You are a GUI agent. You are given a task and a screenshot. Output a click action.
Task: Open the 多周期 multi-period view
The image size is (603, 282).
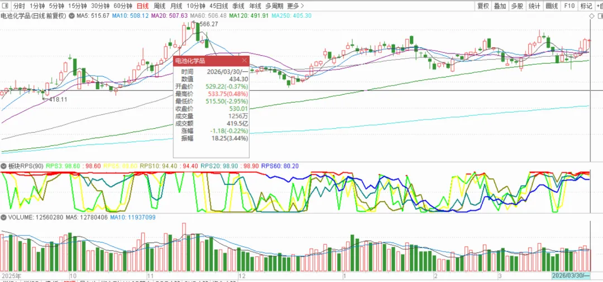[x=275, y=6]
